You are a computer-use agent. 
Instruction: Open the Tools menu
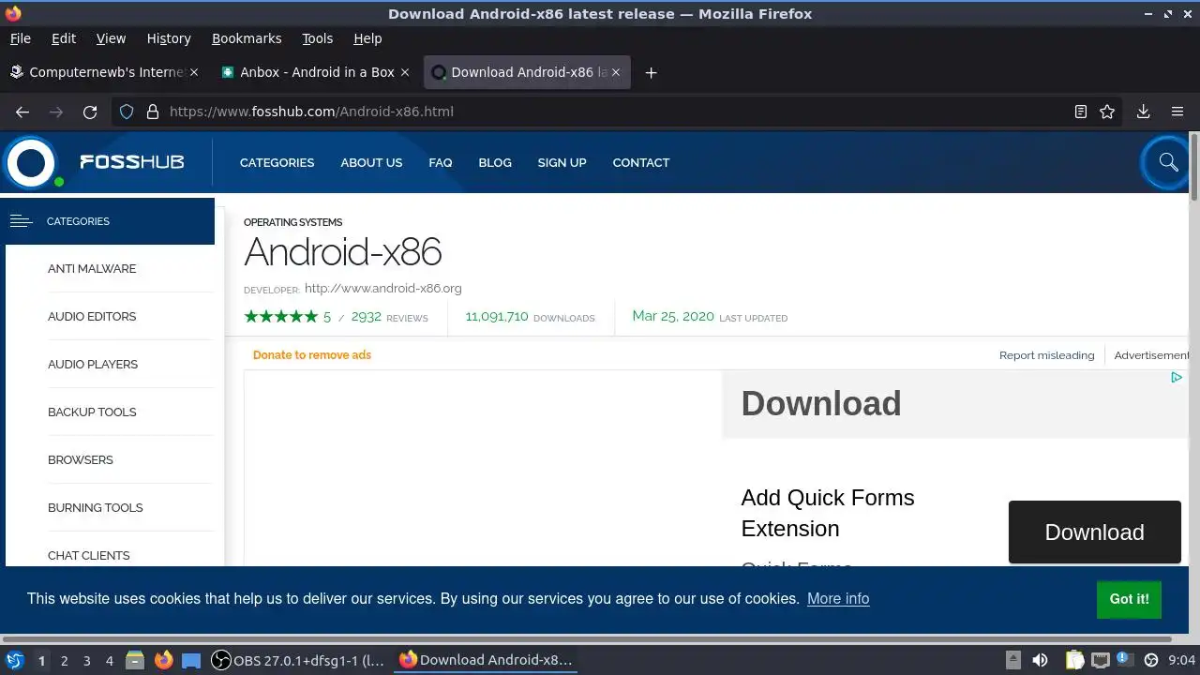coord(317,38)
